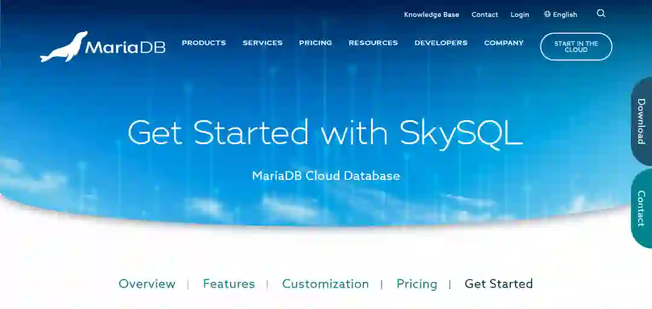
Task: Expand the Resources navigation menu
Action: 373,43
